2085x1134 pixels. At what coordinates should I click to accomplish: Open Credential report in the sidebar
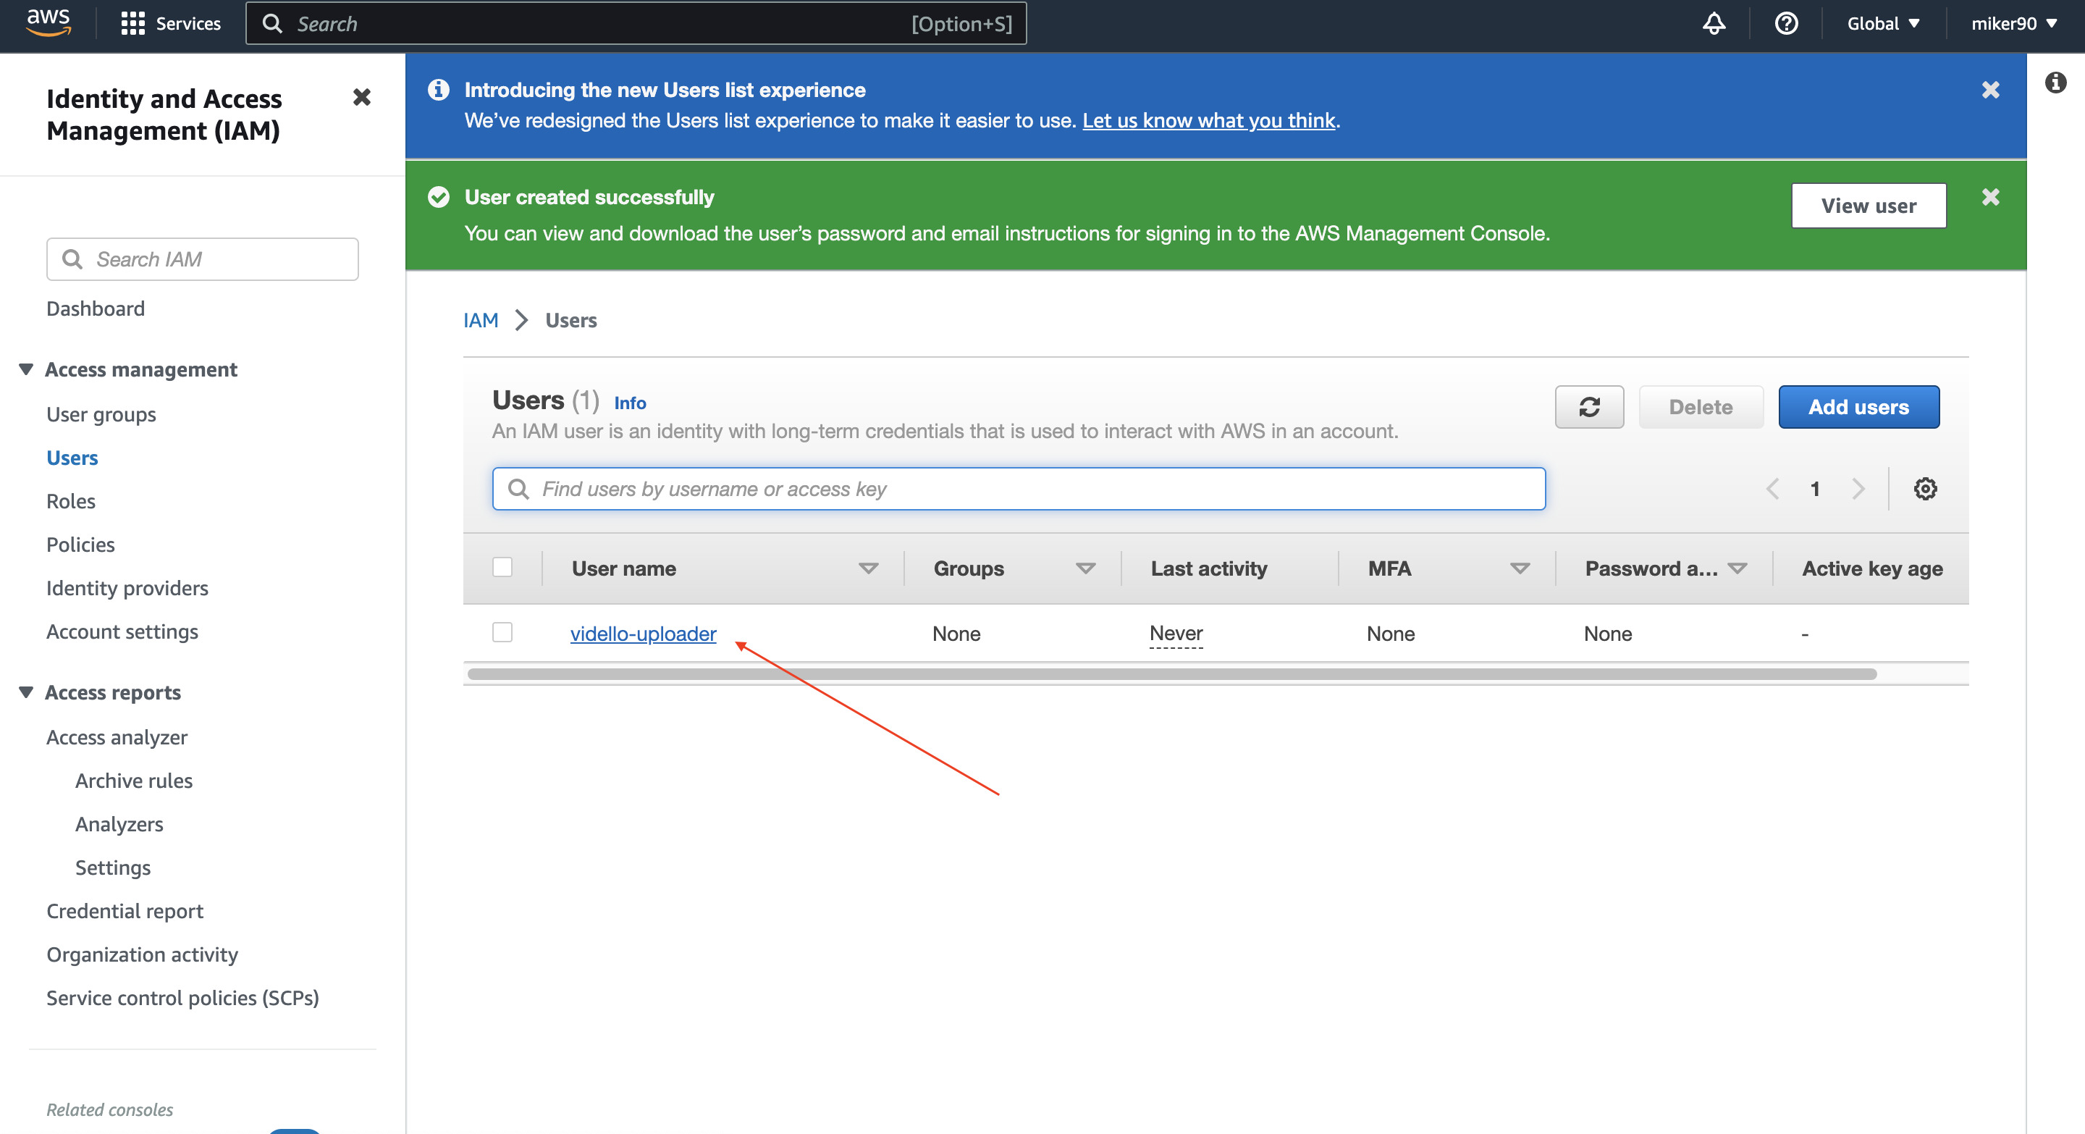click(125, 910)
